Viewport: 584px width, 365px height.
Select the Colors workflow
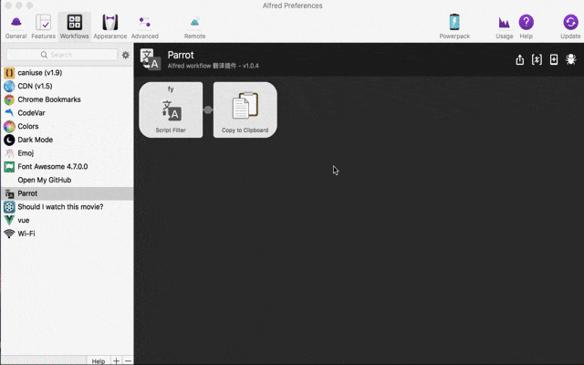pos(67,126)
